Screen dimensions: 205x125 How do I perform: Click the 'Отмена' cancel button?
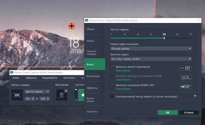pyautogui.click(x=189, y=113)
